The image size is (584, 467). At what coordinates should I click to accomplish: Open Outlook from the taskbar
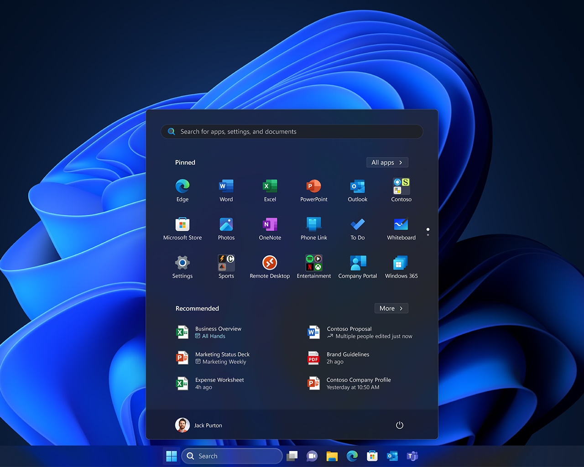tap(392, 456)
